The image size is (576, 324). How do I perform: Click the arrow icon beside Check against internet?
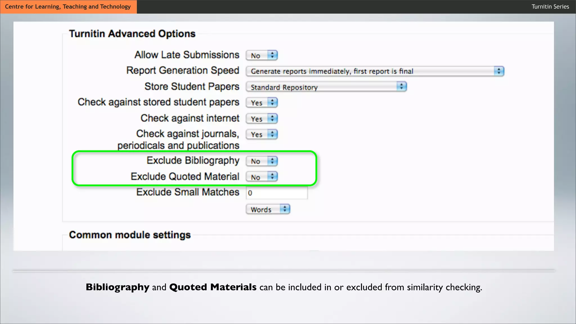pos(272,118)
